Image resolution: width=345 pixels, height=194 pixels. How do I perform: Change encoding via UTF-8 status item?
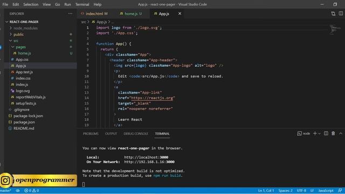(301, 191)
